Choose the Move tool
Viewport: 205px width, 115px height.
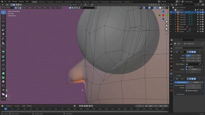tap(3, 21)
